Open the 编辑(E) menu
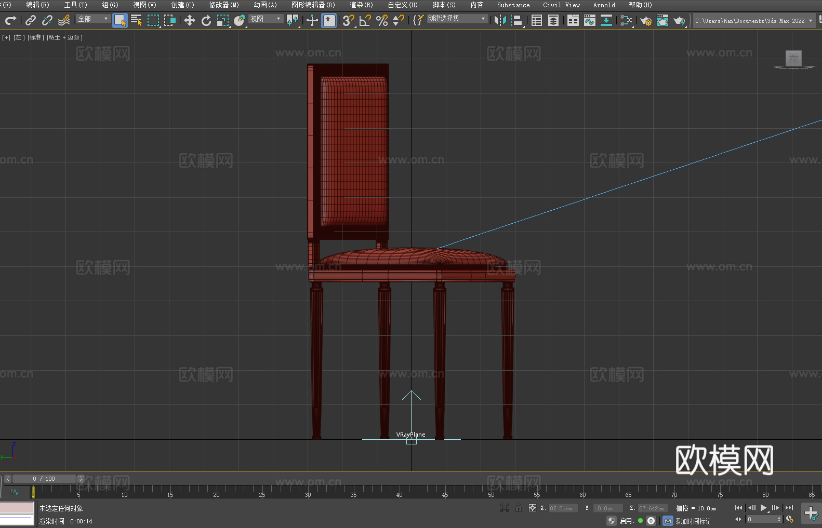This screenshot has height=528, width=822. [x=37, y=5]
